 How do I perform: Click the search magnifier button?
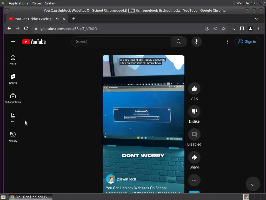[x=179, y=42]
